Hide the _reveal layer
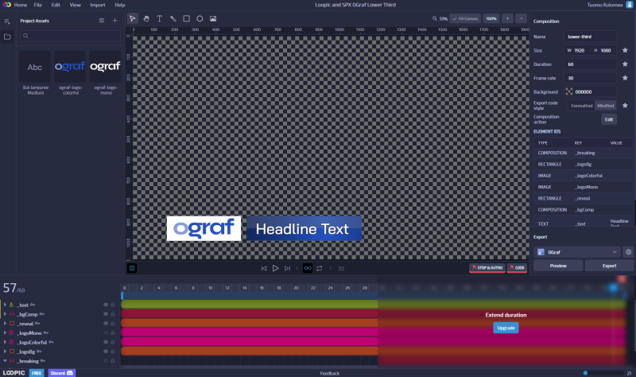636x377 pixels. tap(106, 324)
